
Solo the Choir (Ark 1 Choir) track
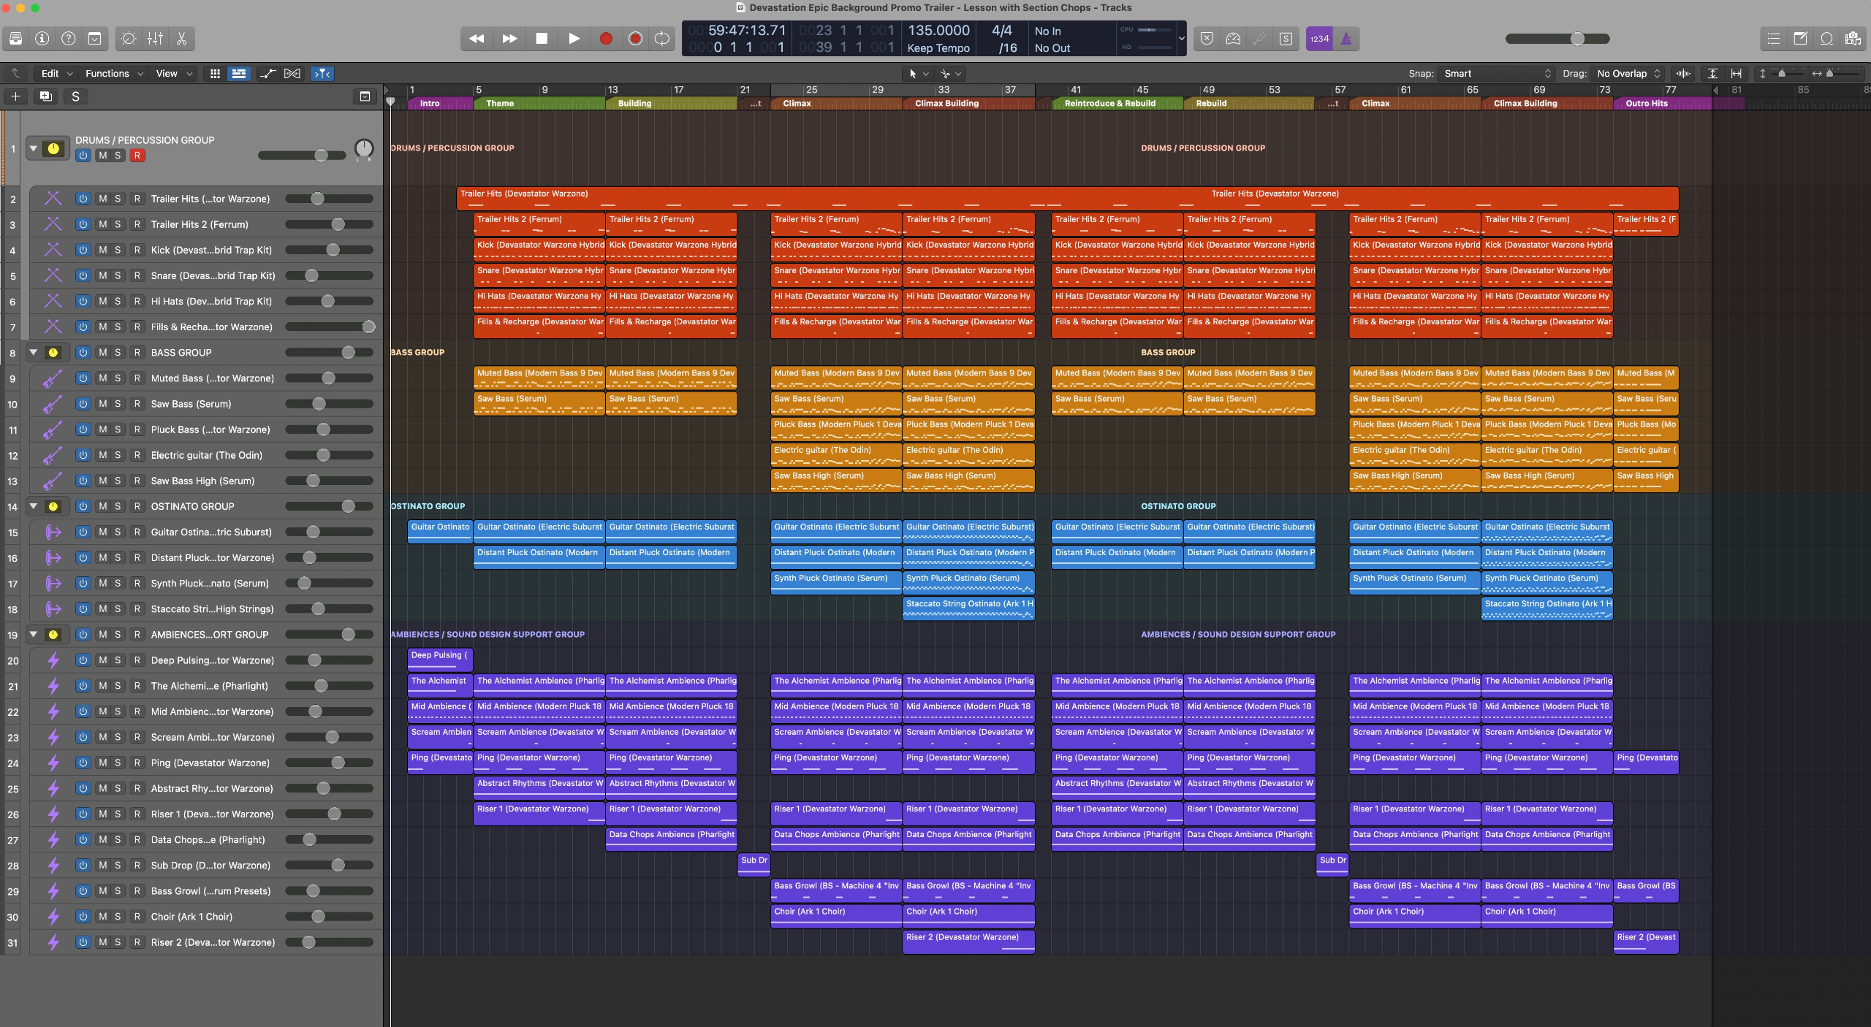[x=118, y=917]
